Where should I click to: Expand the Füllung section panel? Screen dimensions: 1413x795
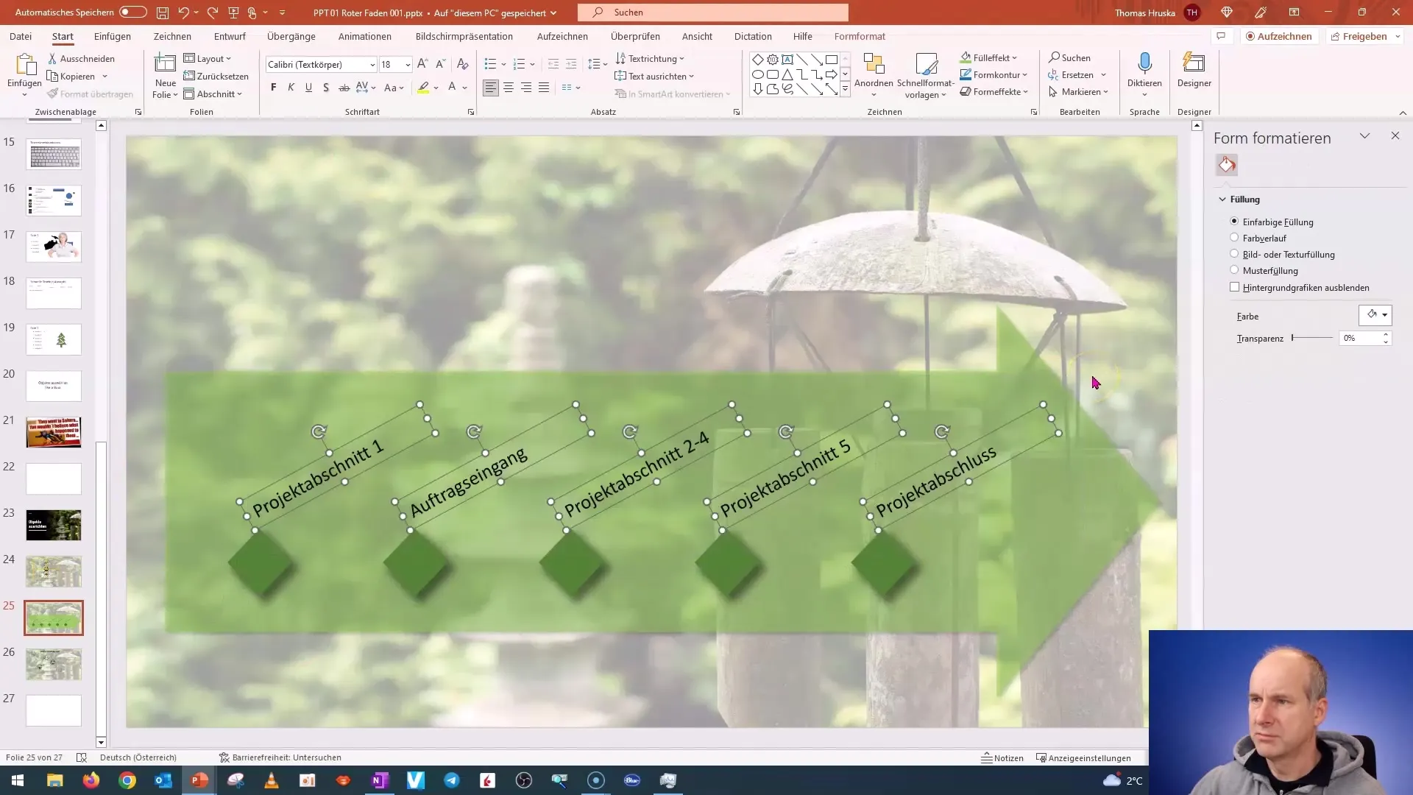(x=1224, y=199)
